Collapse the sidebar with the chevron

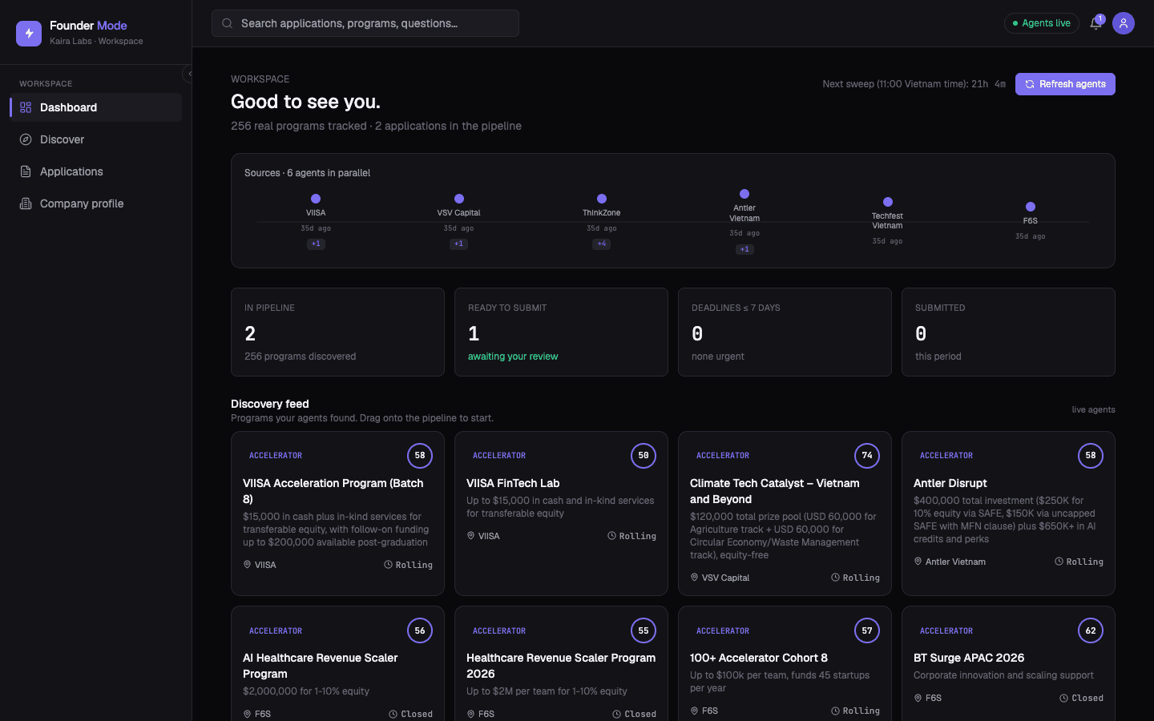189,74
